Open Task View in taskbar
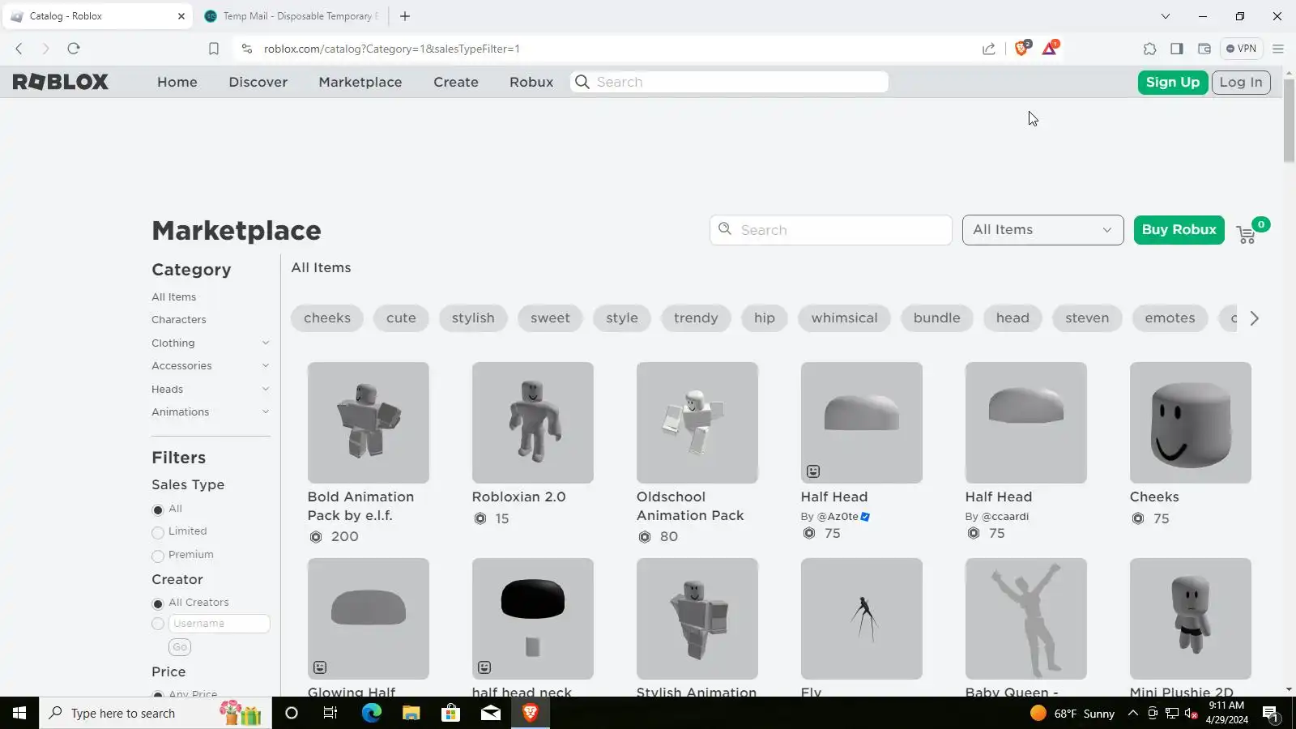Screen dimensions: 1296x729 click(330, 713)
